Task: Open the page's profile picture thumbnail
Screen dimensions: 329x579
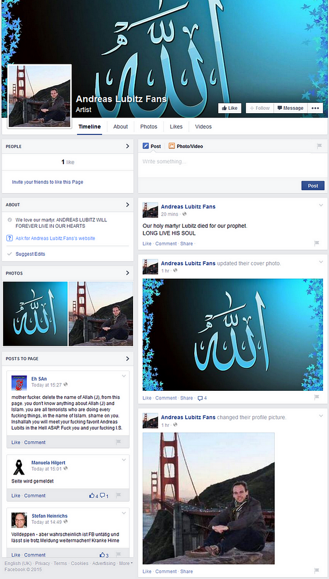Action: point(40,96)
